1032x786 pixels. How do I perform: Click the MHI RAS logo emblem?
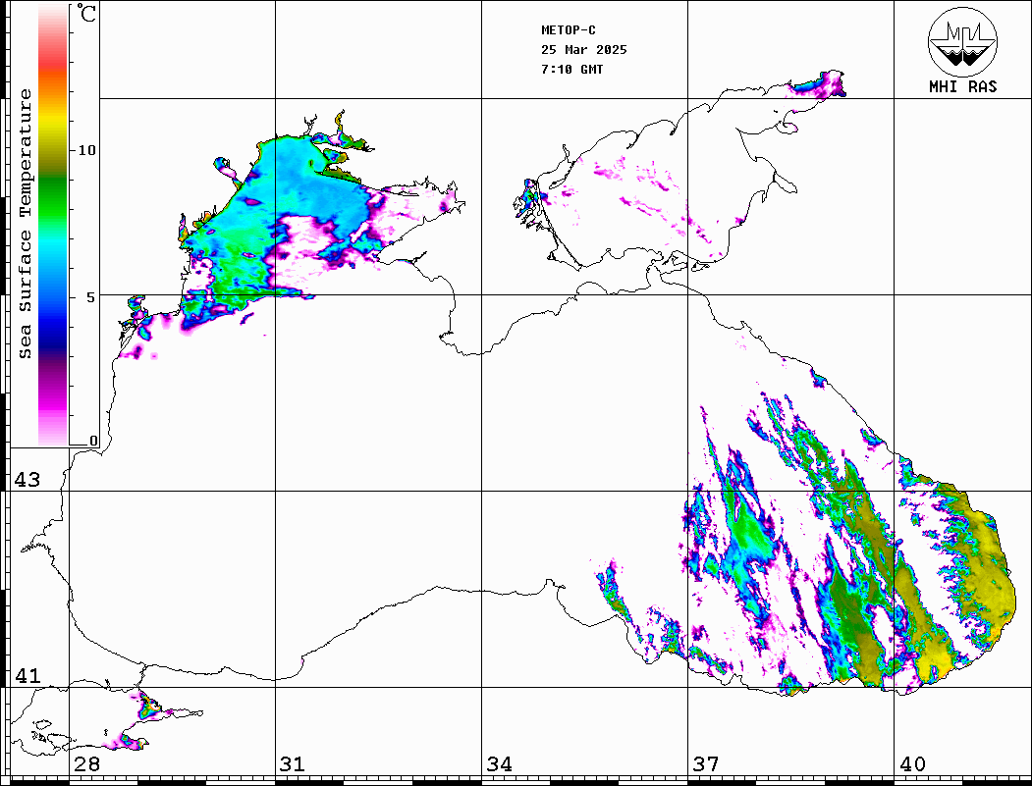[962, 41]
